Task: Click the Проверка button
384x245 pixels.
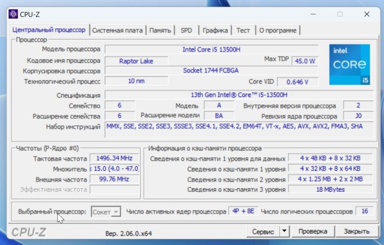Action: tap(313, 231)
